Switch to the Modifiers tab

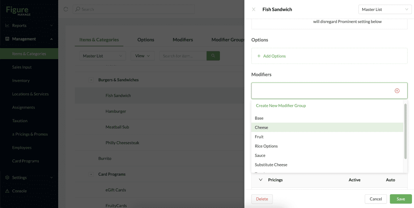click(183, 40)
